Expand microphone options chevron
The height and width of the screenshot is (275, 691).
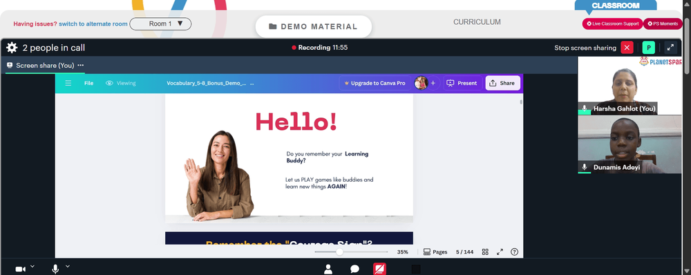coord(68,266)
